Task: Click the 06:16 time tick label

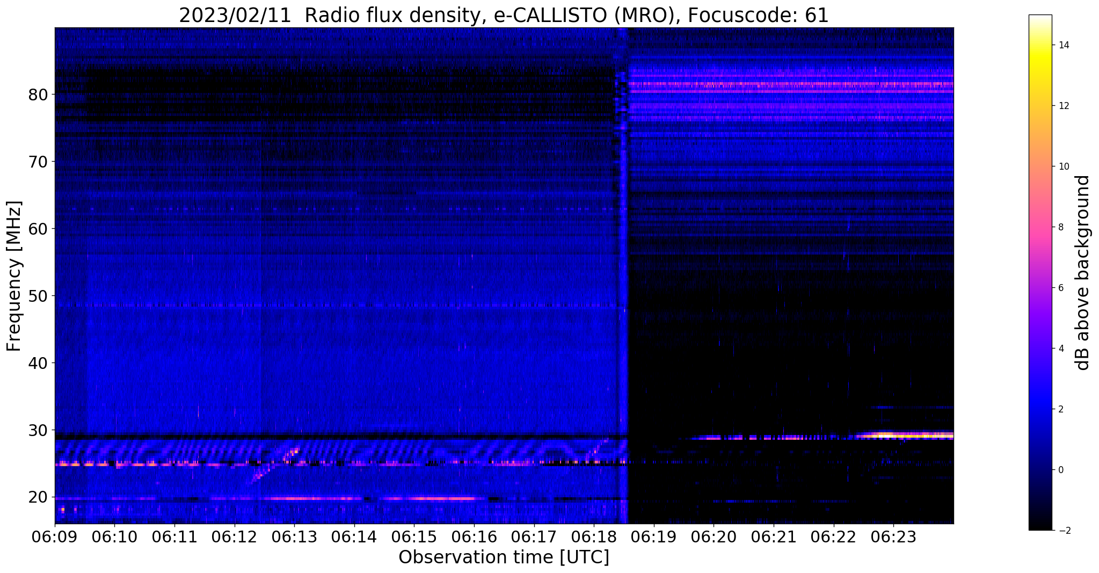Action: [474, 536]
